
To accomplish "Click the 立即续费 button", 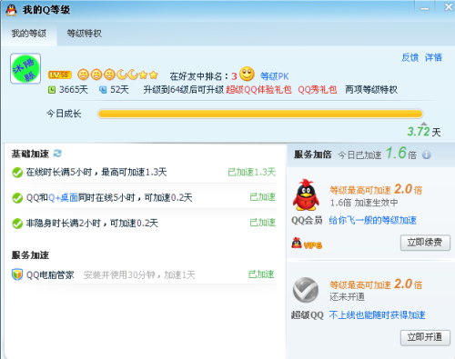I will coord(425,243).
